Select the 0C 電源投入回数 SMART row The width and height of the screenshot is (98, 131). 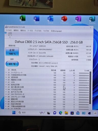coord(47,80)
